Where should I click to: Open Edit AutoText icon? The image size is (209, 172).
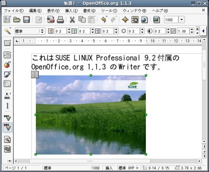pyautogui.click(x=7, y=96)
